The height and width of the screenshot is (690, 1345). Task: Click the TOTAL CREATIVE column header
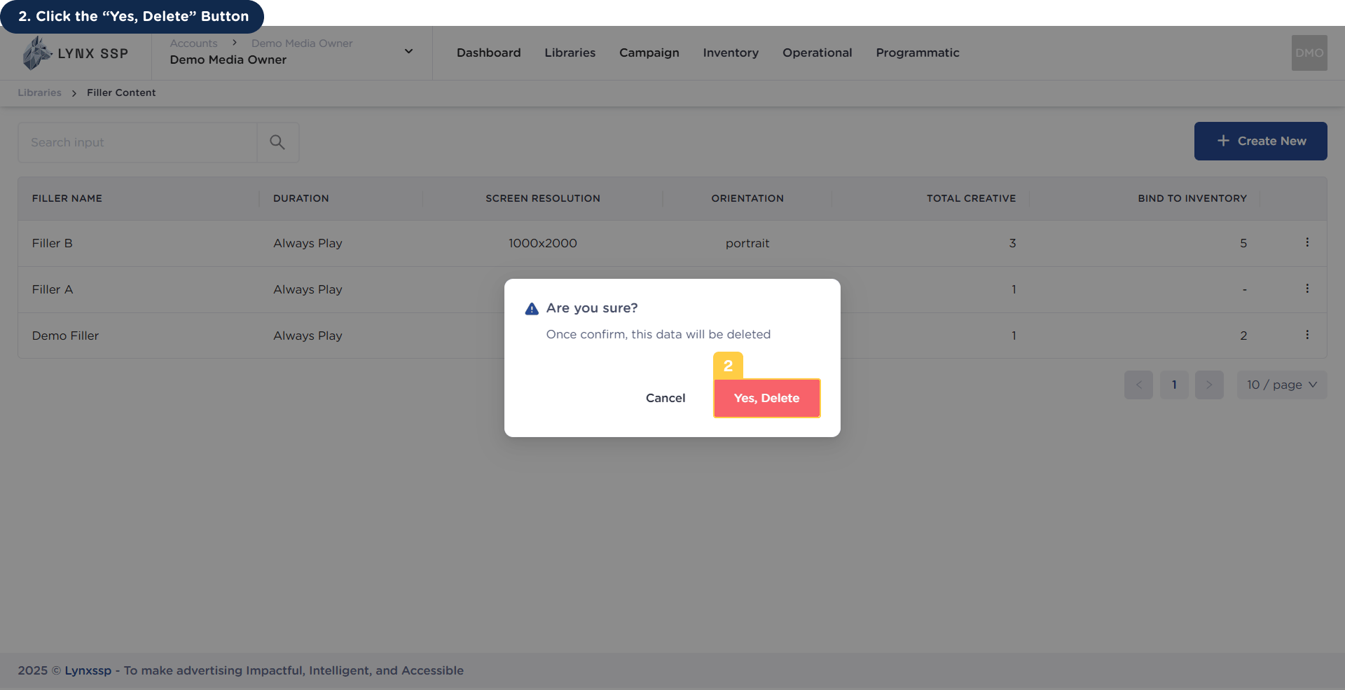pos(971,198)
